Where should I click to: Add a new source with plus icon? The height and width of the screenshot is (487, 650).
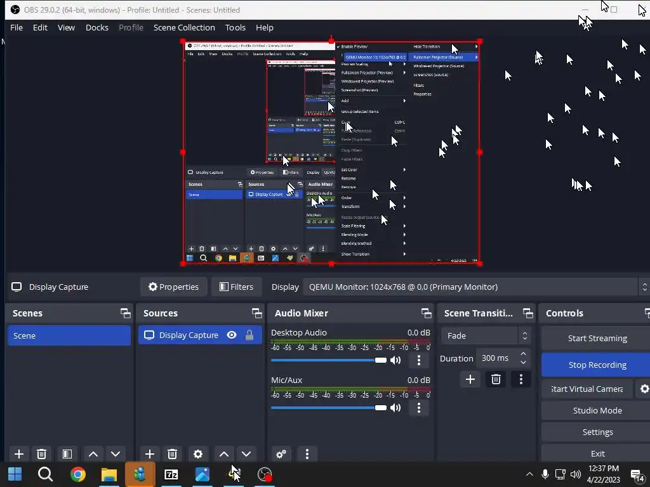point(150,454)
